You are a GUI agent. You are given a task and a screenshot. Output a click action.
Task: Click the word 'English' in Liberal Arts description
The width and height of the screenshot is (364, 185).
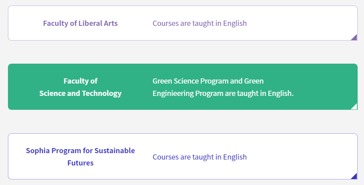point(235,23)
